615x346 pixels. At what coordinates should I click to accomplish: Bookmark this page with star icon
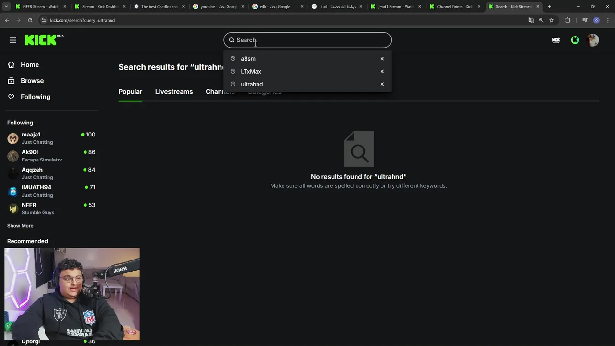552,20
